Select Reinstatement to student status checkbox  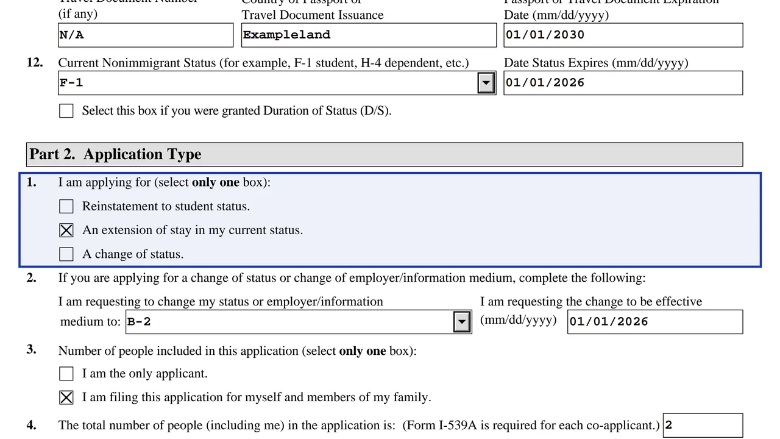point(66,207)
